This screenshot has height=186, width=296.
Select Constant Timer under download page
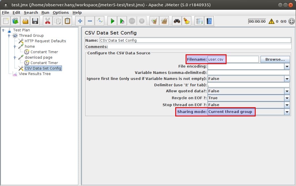click(x=44, y=63)
